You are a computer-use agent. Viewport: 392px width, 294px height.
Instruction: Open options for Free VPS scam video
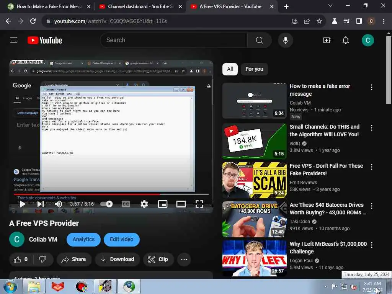tap(371, 167)
